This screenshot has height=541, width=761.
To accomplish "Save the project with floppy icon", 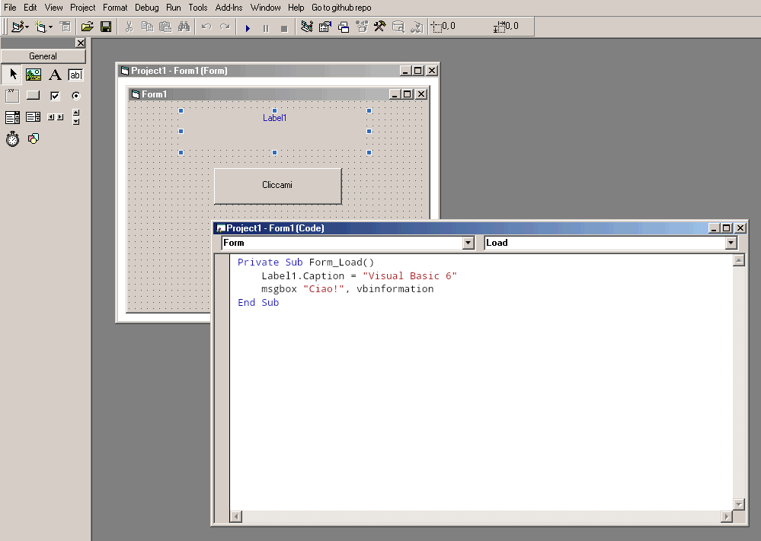I will (106, 27).
